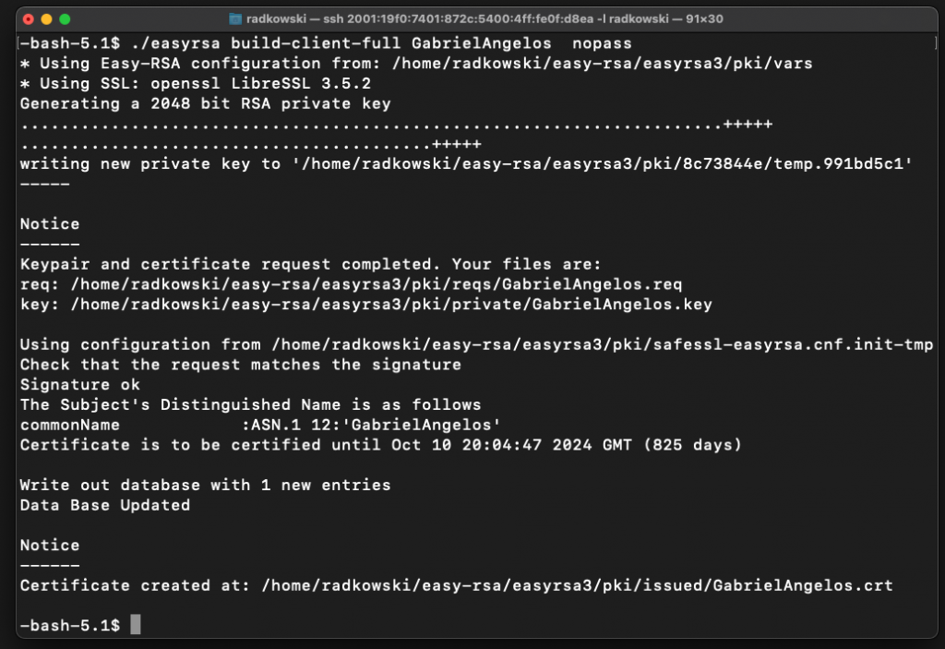Viewport: 945px width, 649px height.
Task: Zoom the window using the green button
Action: [x=65, y=19]
